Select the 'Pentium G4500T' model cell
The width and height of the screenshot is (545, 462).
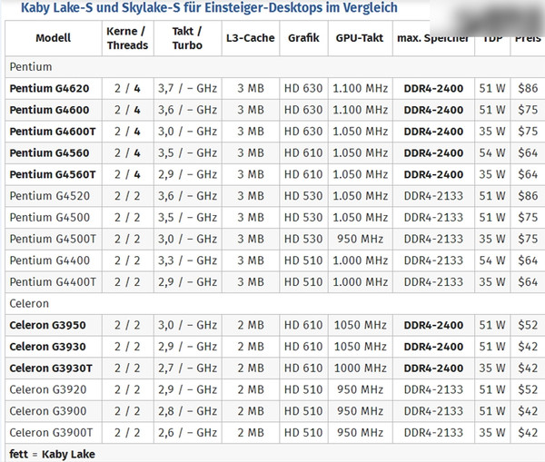coord(53,239)
